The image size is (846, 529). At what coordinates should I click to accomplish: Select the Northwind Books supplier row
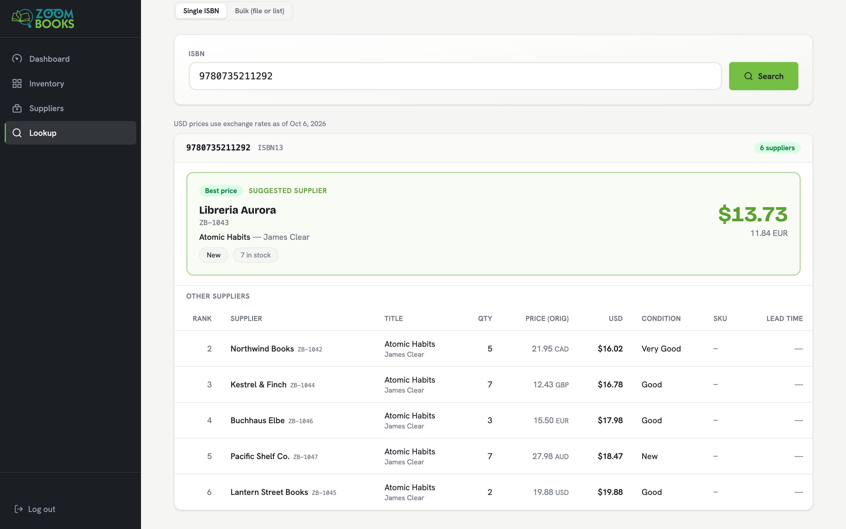[x=493, y=349]
